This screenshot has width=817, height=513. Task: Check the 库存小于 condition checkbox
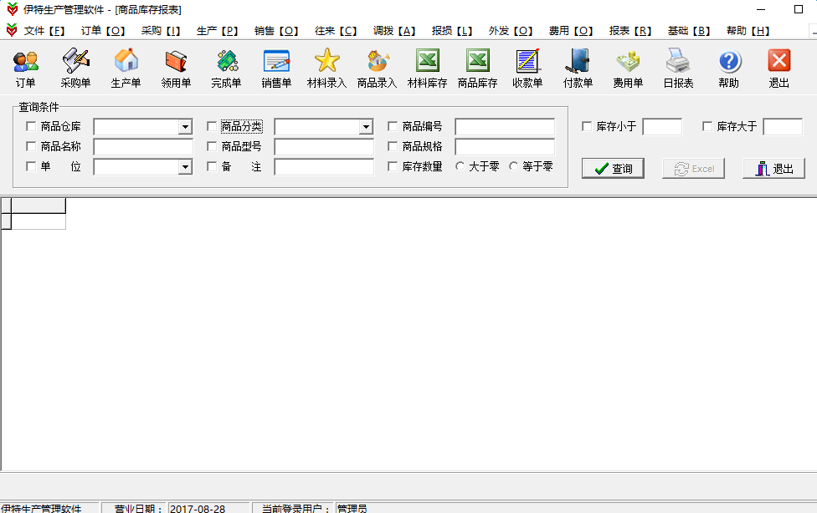coord(586,126)
